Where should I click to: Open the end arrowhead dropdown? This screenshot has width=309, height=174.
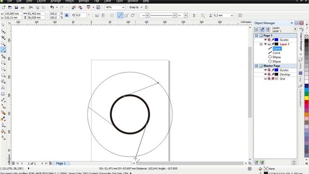point(185,15)
